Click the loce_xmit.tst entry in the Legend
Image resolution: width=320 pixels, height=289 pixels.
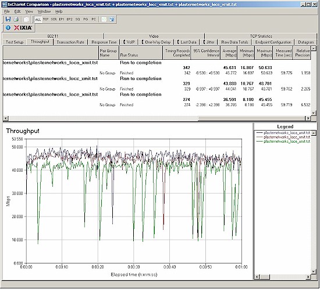(x=283, y=141)
